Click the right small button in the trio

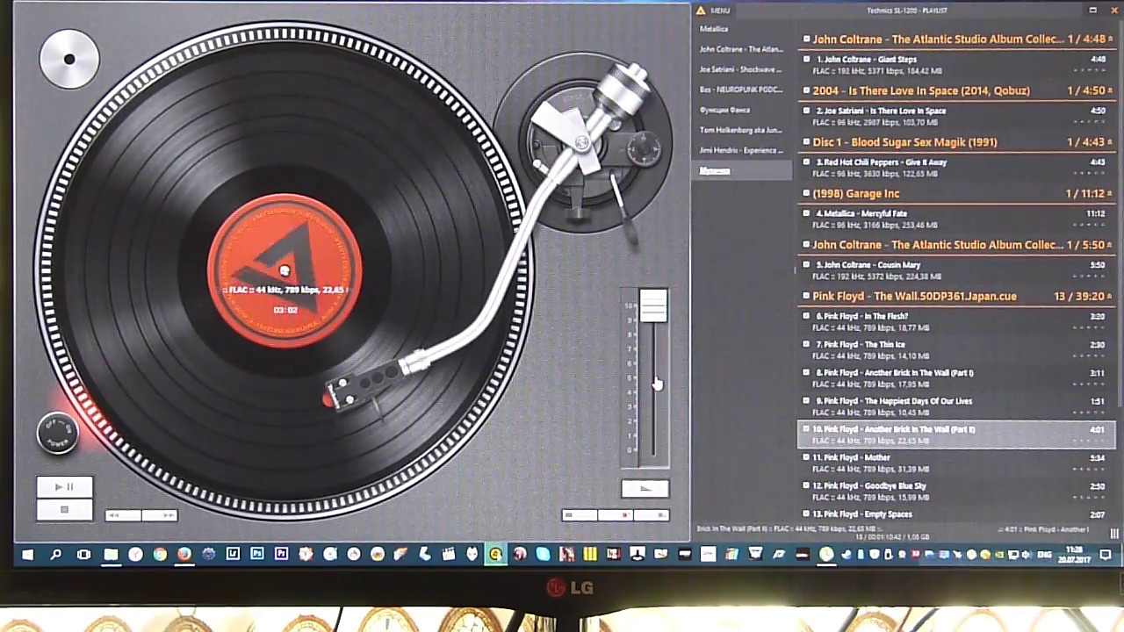coord(651,515)
